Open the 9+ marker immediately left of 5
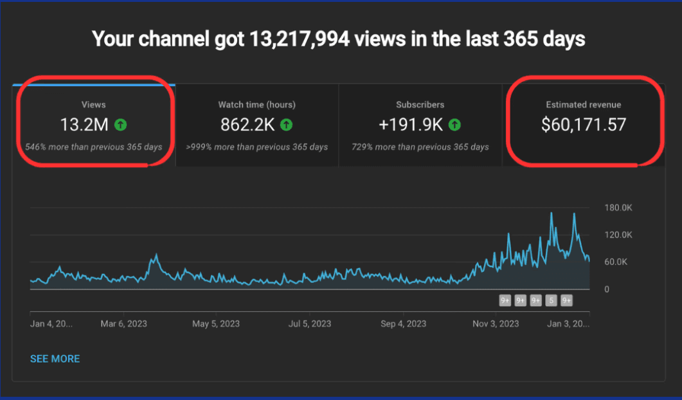Viewport: 682px width, 400px height. [536, 300]
